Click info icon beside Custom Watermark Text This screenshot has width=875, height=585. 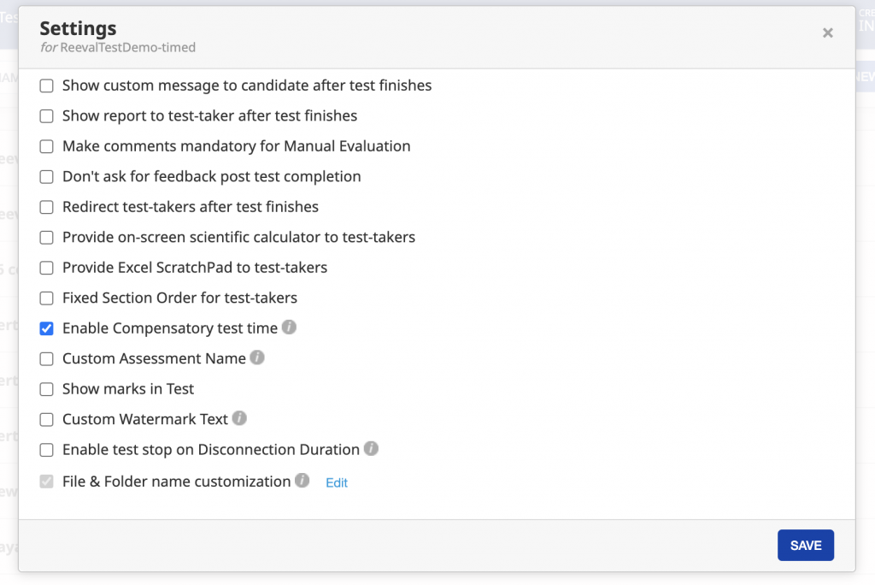coord(239,418)
